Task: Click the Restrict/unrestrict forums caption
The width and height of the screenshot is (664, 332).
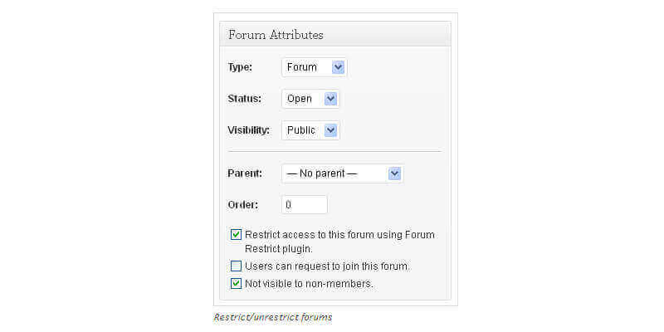Action: pos(273,317)
